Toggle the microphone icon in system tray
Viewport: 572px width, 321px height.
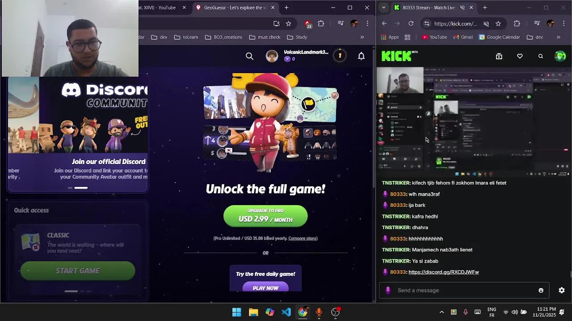click(x=466, y=312)
